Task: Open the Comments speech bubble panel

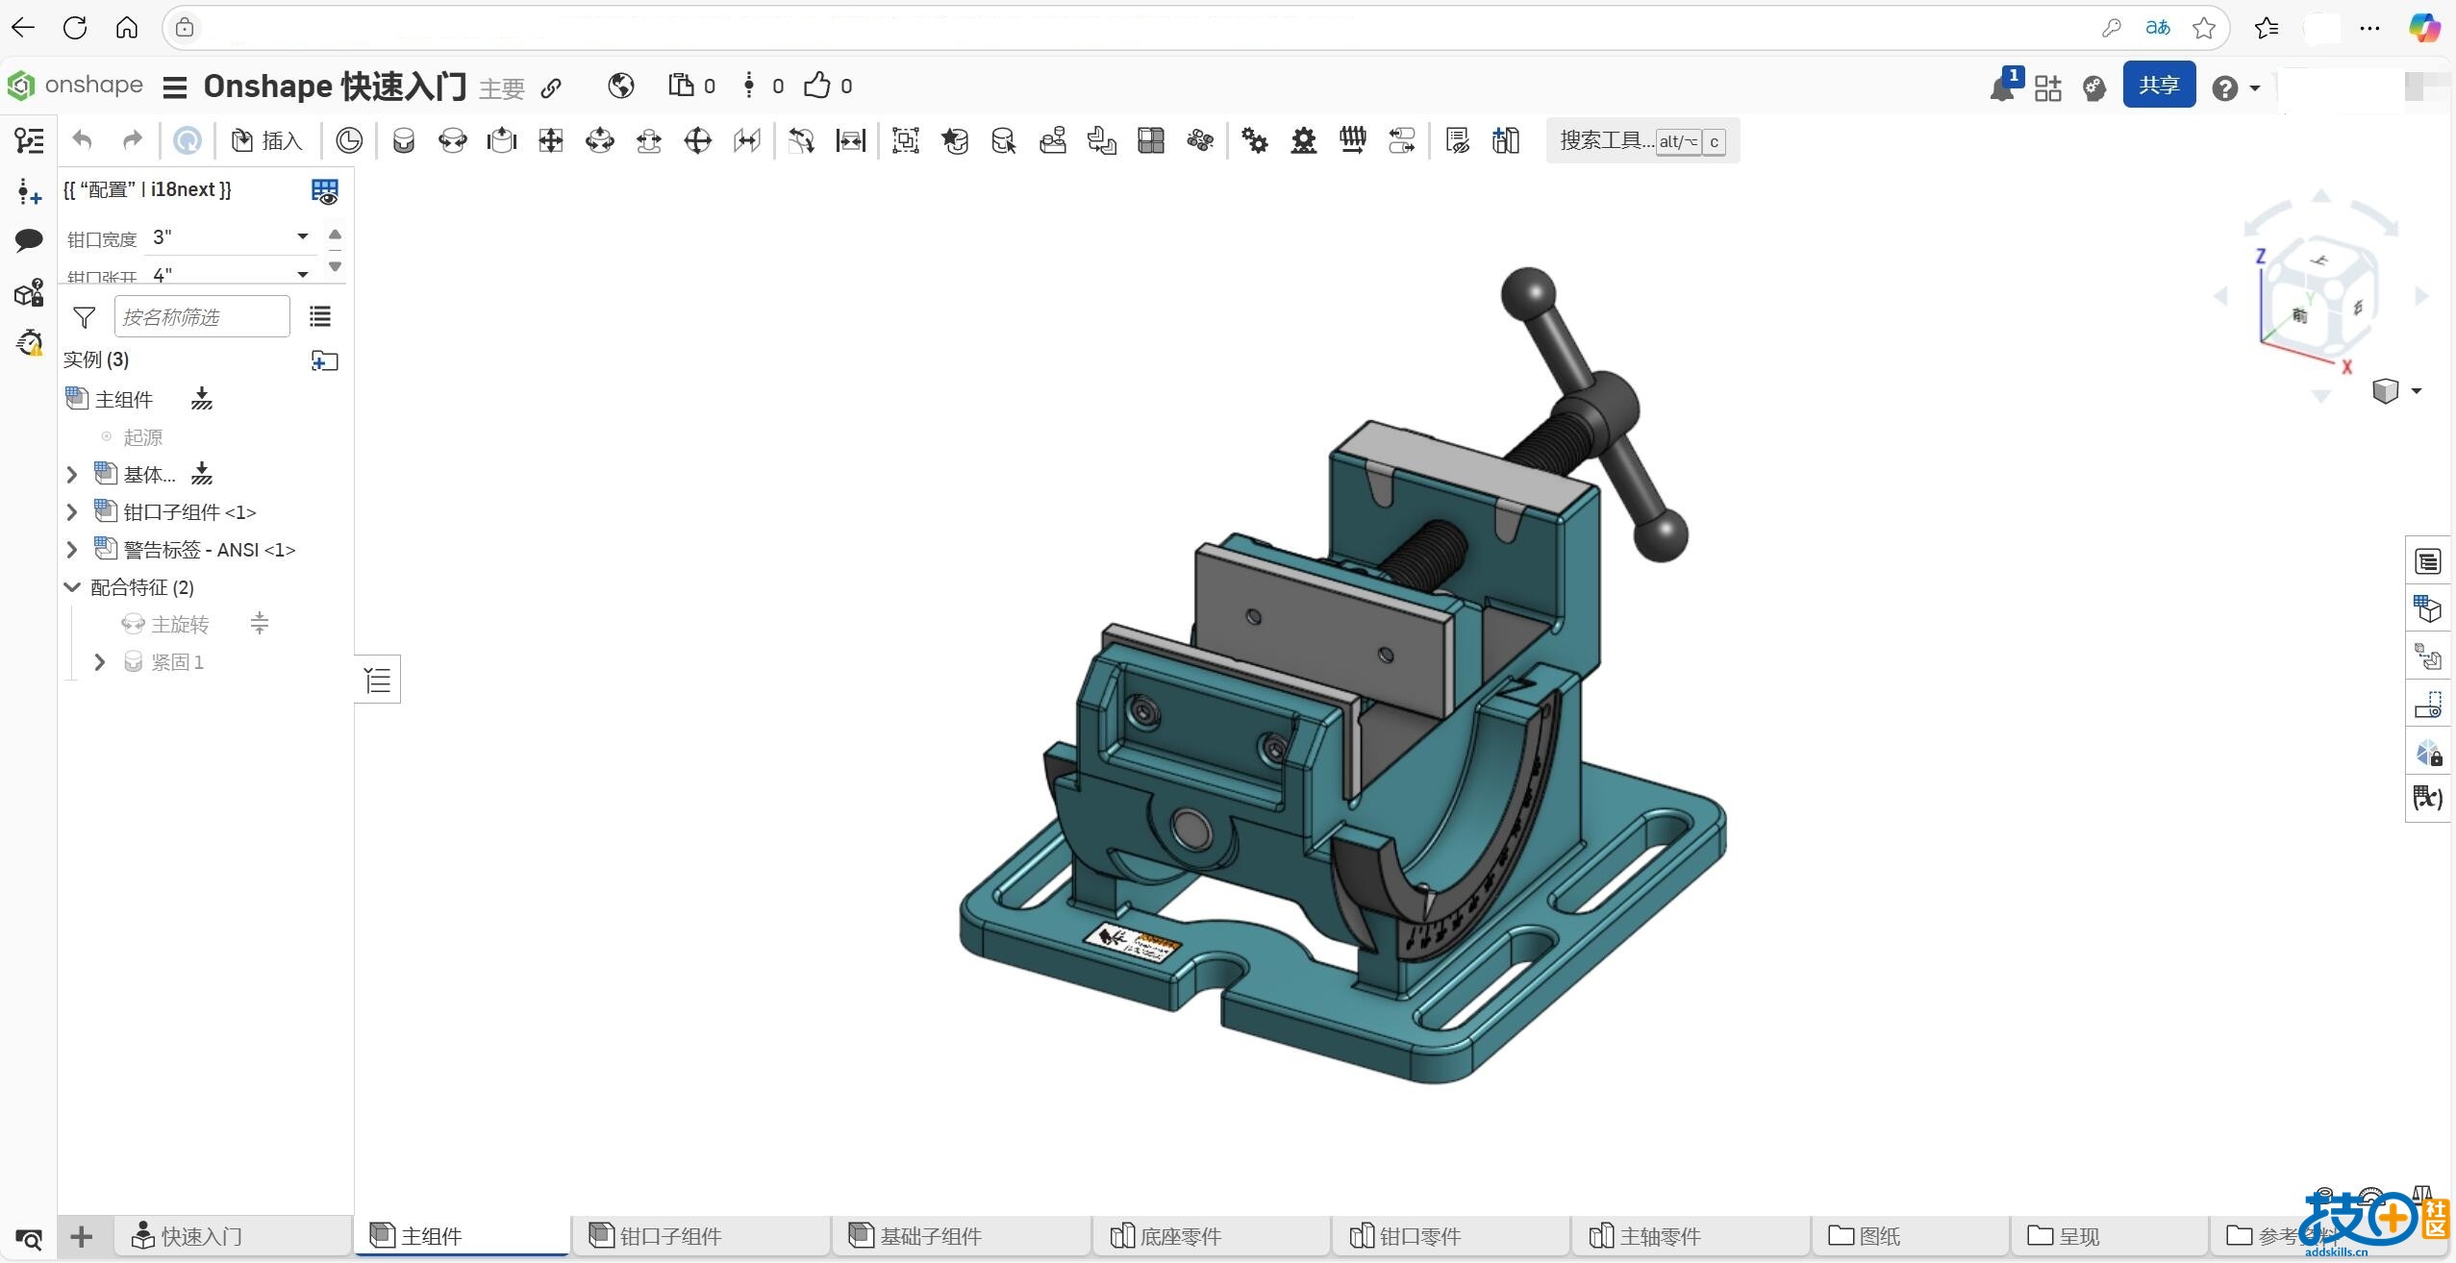Action: point(29,239)
